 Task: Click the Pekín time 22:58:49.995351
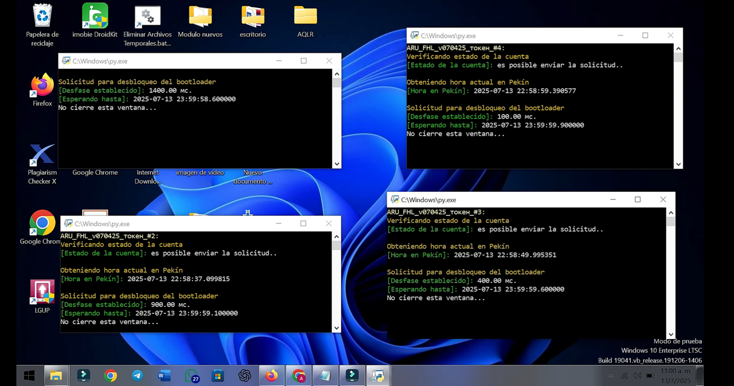[505, 255]
